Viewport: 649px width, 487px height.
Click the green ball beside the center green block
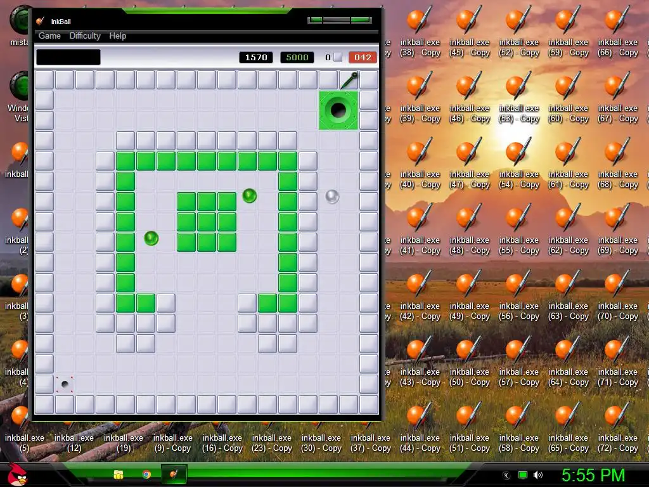tap(250, 195)
